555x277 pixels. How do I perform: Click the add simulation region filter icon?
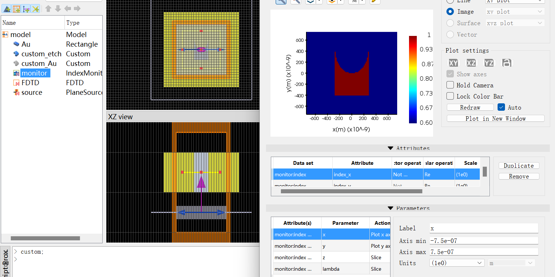16,9
